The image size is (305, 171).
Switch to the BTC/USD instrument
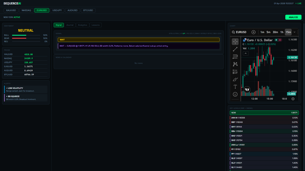[x=88, y=10]
